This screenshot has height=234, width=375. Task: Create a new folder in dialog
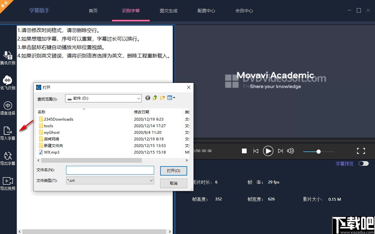[x=162, y=98]
